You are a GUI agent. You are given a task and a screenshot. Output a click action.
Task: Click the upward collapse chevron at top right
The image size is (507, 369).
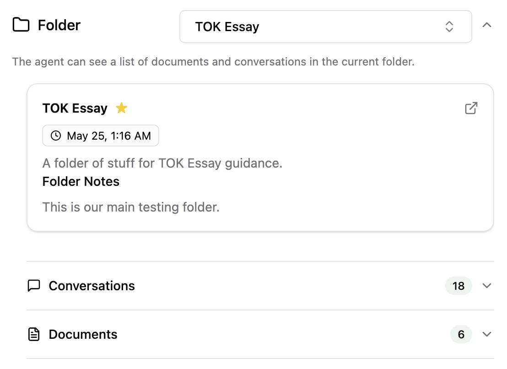[x=487, y=25]
